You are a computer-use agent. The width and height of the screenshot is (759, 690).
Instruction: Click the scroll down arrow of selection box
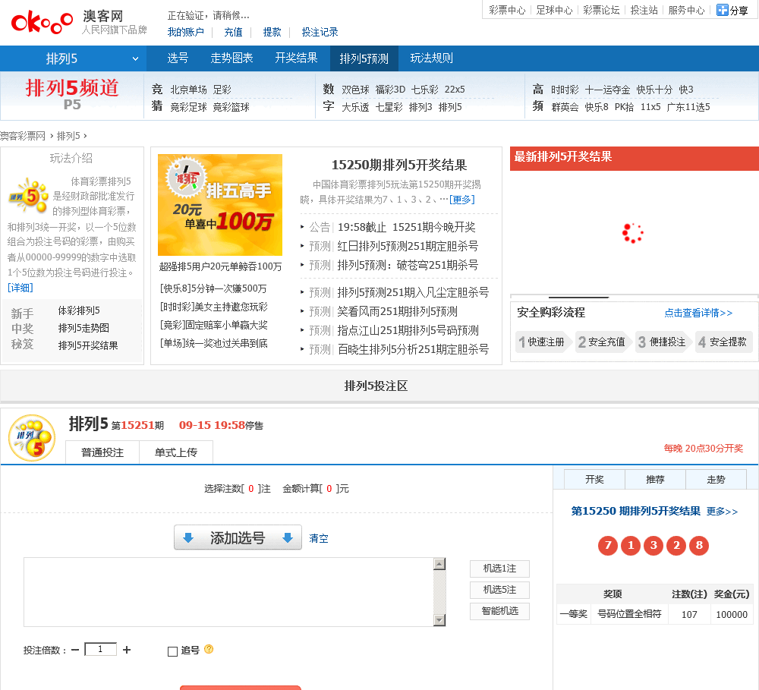point(439,620)
